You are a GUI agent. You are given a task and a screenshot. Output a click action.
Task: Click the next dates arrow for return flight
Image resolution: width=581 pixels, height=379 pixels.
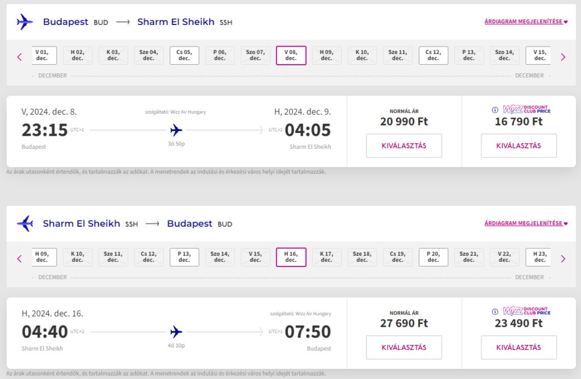(563, 259)
